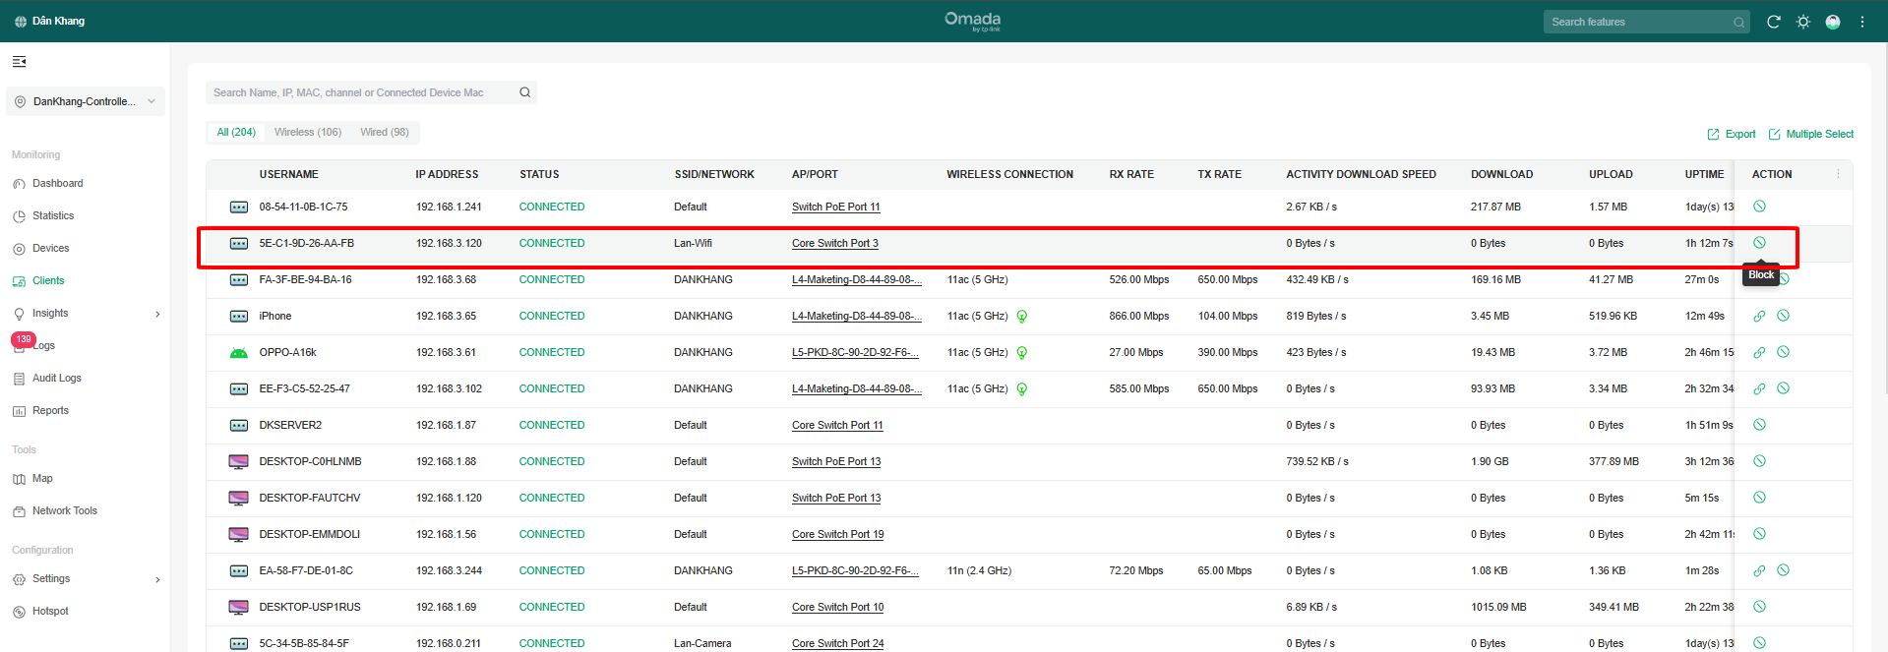The image size is (1888, 652).
Task: Select DESKTOP-FAUTCHV username cell
Action: coord(310,498)
